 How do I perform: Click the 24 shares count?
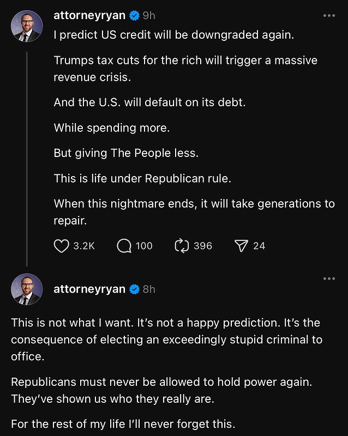[x=259, y=246]
